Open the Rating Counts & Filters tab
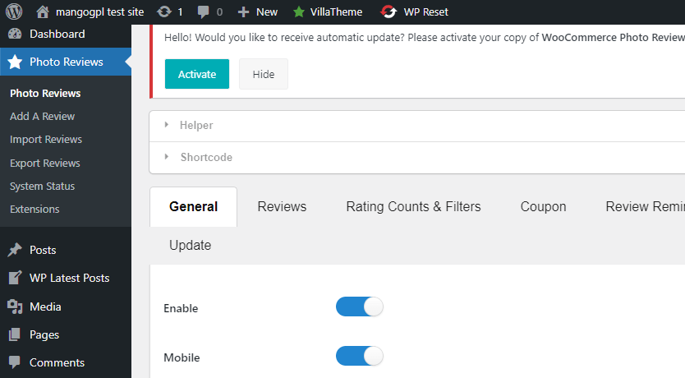685x378 pixels. tap(413, 207)
